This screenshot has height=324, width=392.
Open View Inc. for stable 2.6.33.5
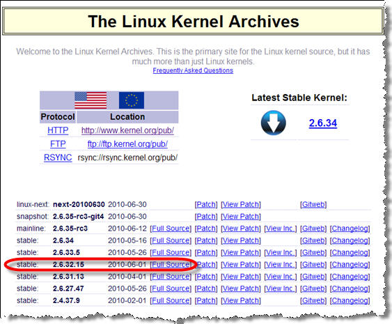coord(281,252)
